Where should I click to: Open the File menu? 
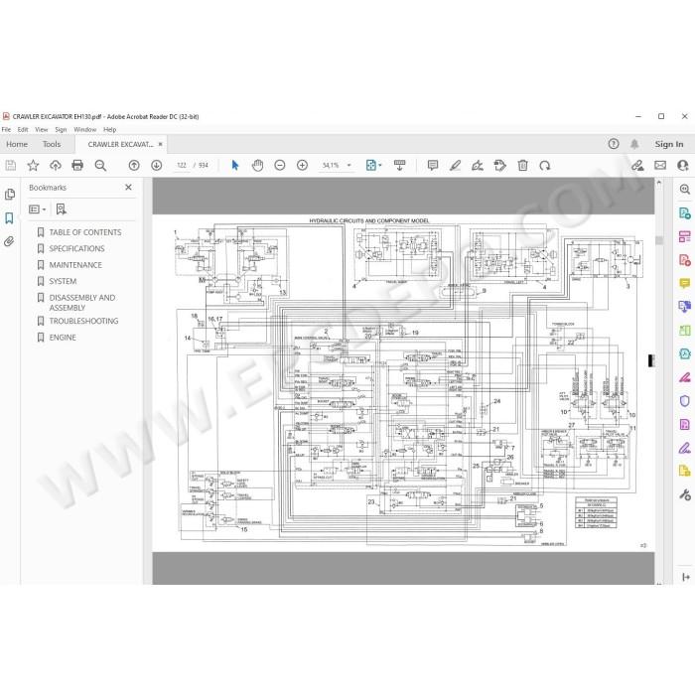tap(6, 129)
